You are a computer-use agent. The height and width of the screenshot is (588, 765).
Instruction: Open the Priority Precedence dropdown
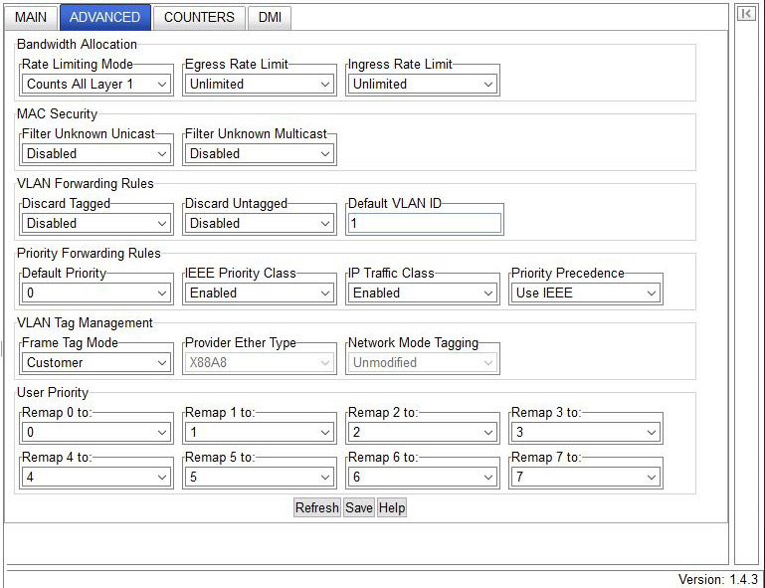(586, 294)
